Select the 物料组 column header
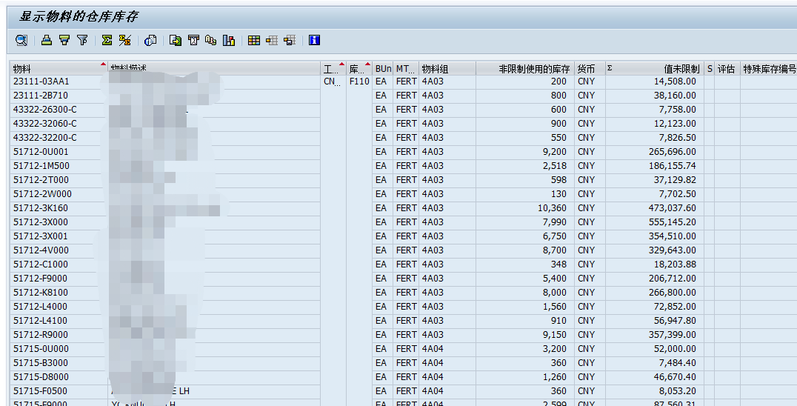Screen dimensions: 797x406 pyautogui.click(x=447, y=69)
